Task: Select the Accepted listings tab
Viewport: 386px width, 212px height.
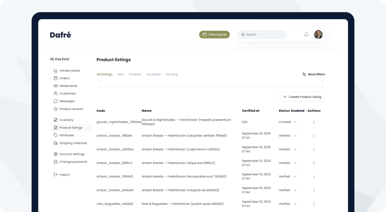Action: (x=153, y=75)
